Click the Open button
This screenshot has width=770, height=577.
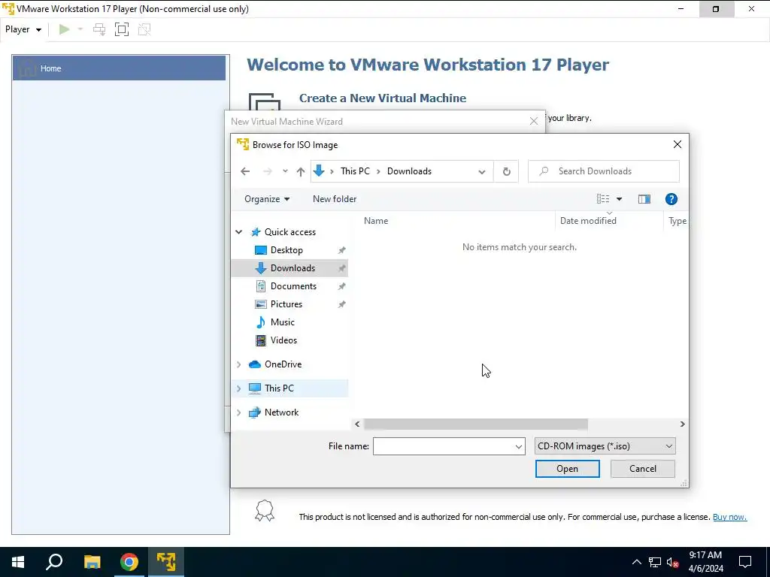coord(567,469)
